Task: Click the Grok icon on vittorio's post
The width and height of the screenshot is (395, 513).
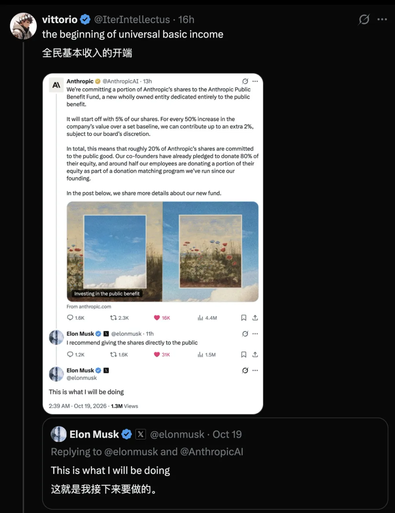Action: click(364, 19)
